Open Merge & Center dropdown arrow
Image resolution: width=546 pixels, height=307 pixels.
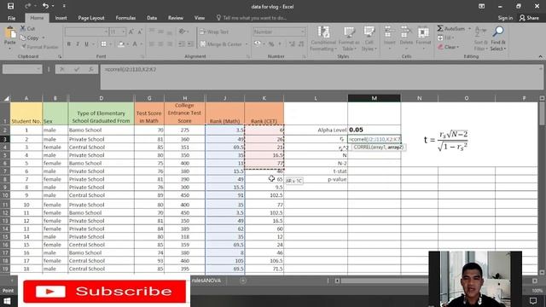pyautogui.click(x=247, y=44)
